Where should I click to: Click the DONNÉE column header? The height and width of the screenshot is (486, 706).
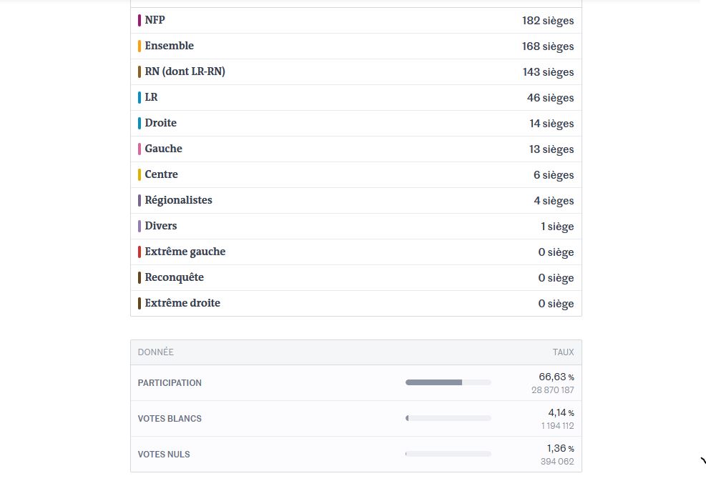156,352
